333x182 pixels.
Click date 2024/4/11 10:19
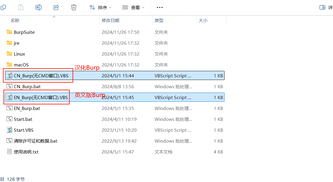coord(119,119)
